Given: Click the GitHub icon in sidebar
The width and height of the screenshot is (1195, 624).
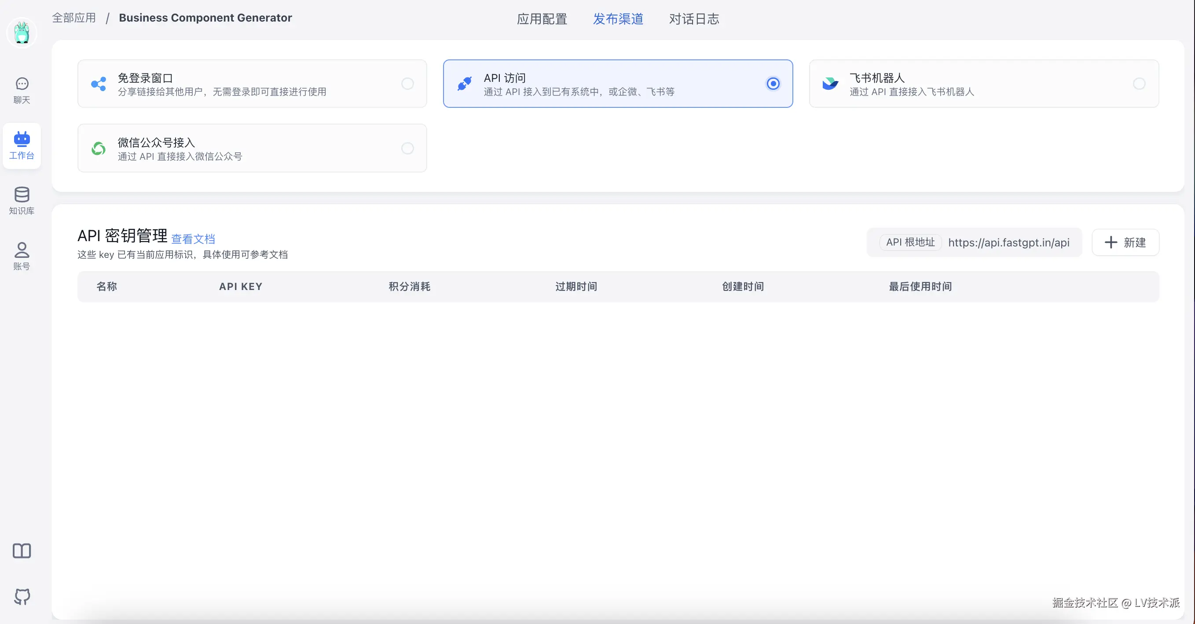Looking at the screenshot, I should (x=21, y=597).
